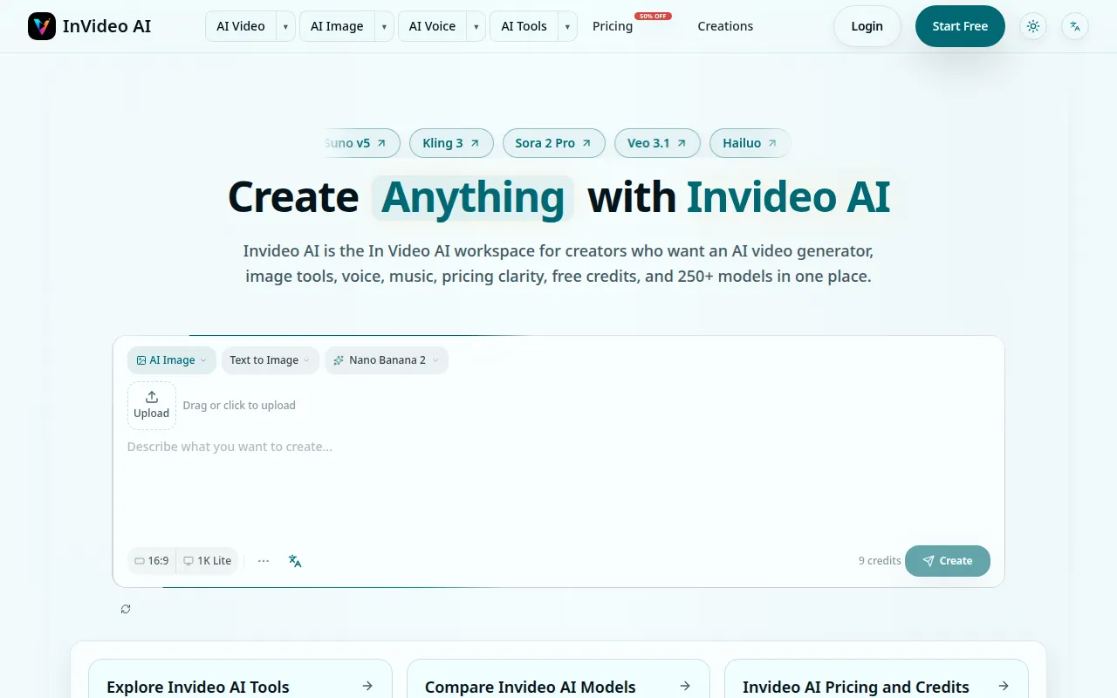
Task: Open the Sora 2 Pro model chip
Action: click(554, 143)
